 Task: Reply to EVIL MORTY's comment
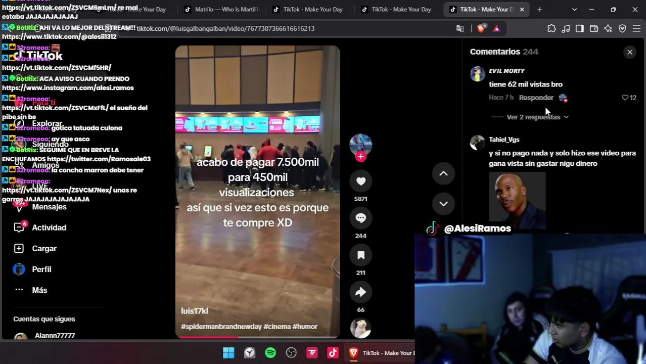point(536,98)
